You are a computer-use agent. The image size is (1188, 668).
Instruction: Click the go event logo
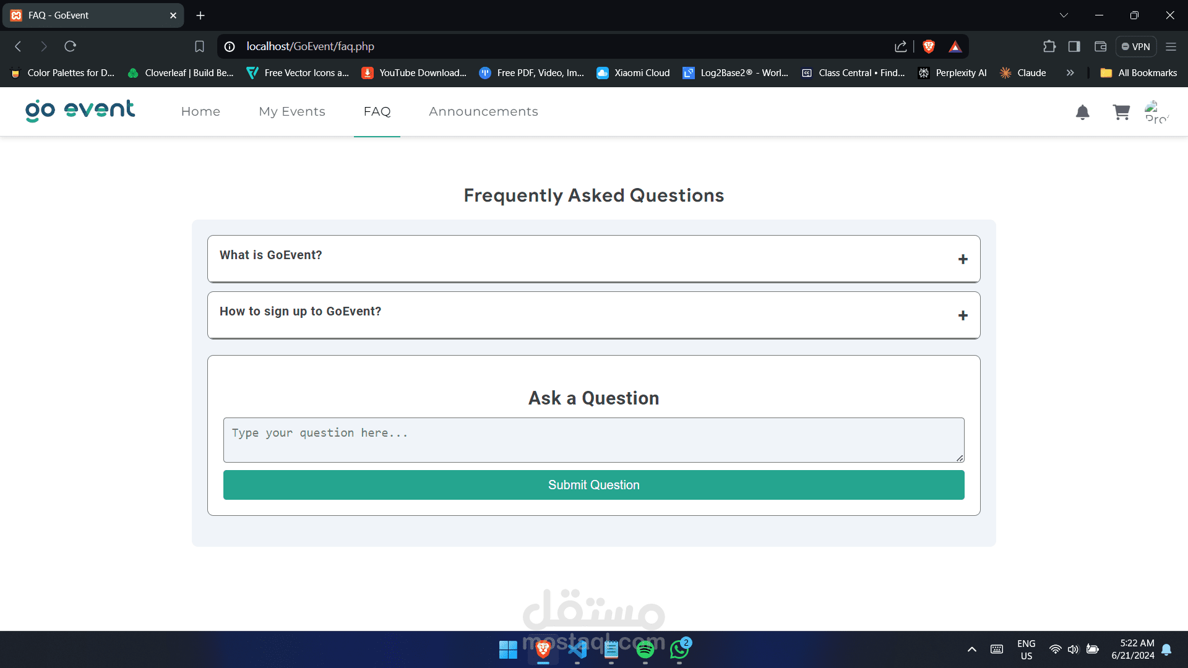coord(80,111)
